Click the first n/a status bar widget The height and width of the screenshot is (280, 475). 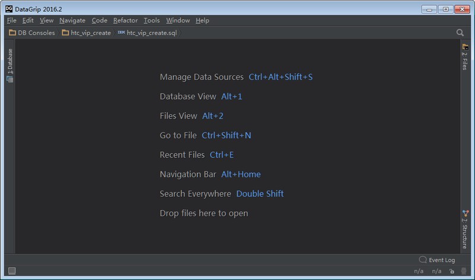click(419, 271)
